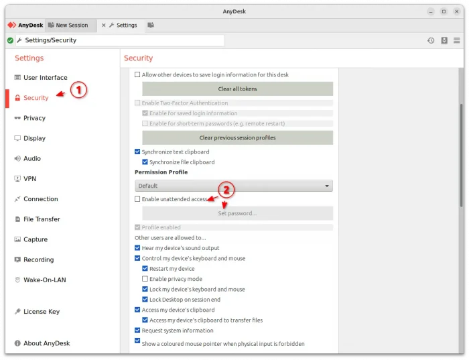This screenshot has width=469, height=360.
Task: Click the green connection status icon
Action: 10,40
